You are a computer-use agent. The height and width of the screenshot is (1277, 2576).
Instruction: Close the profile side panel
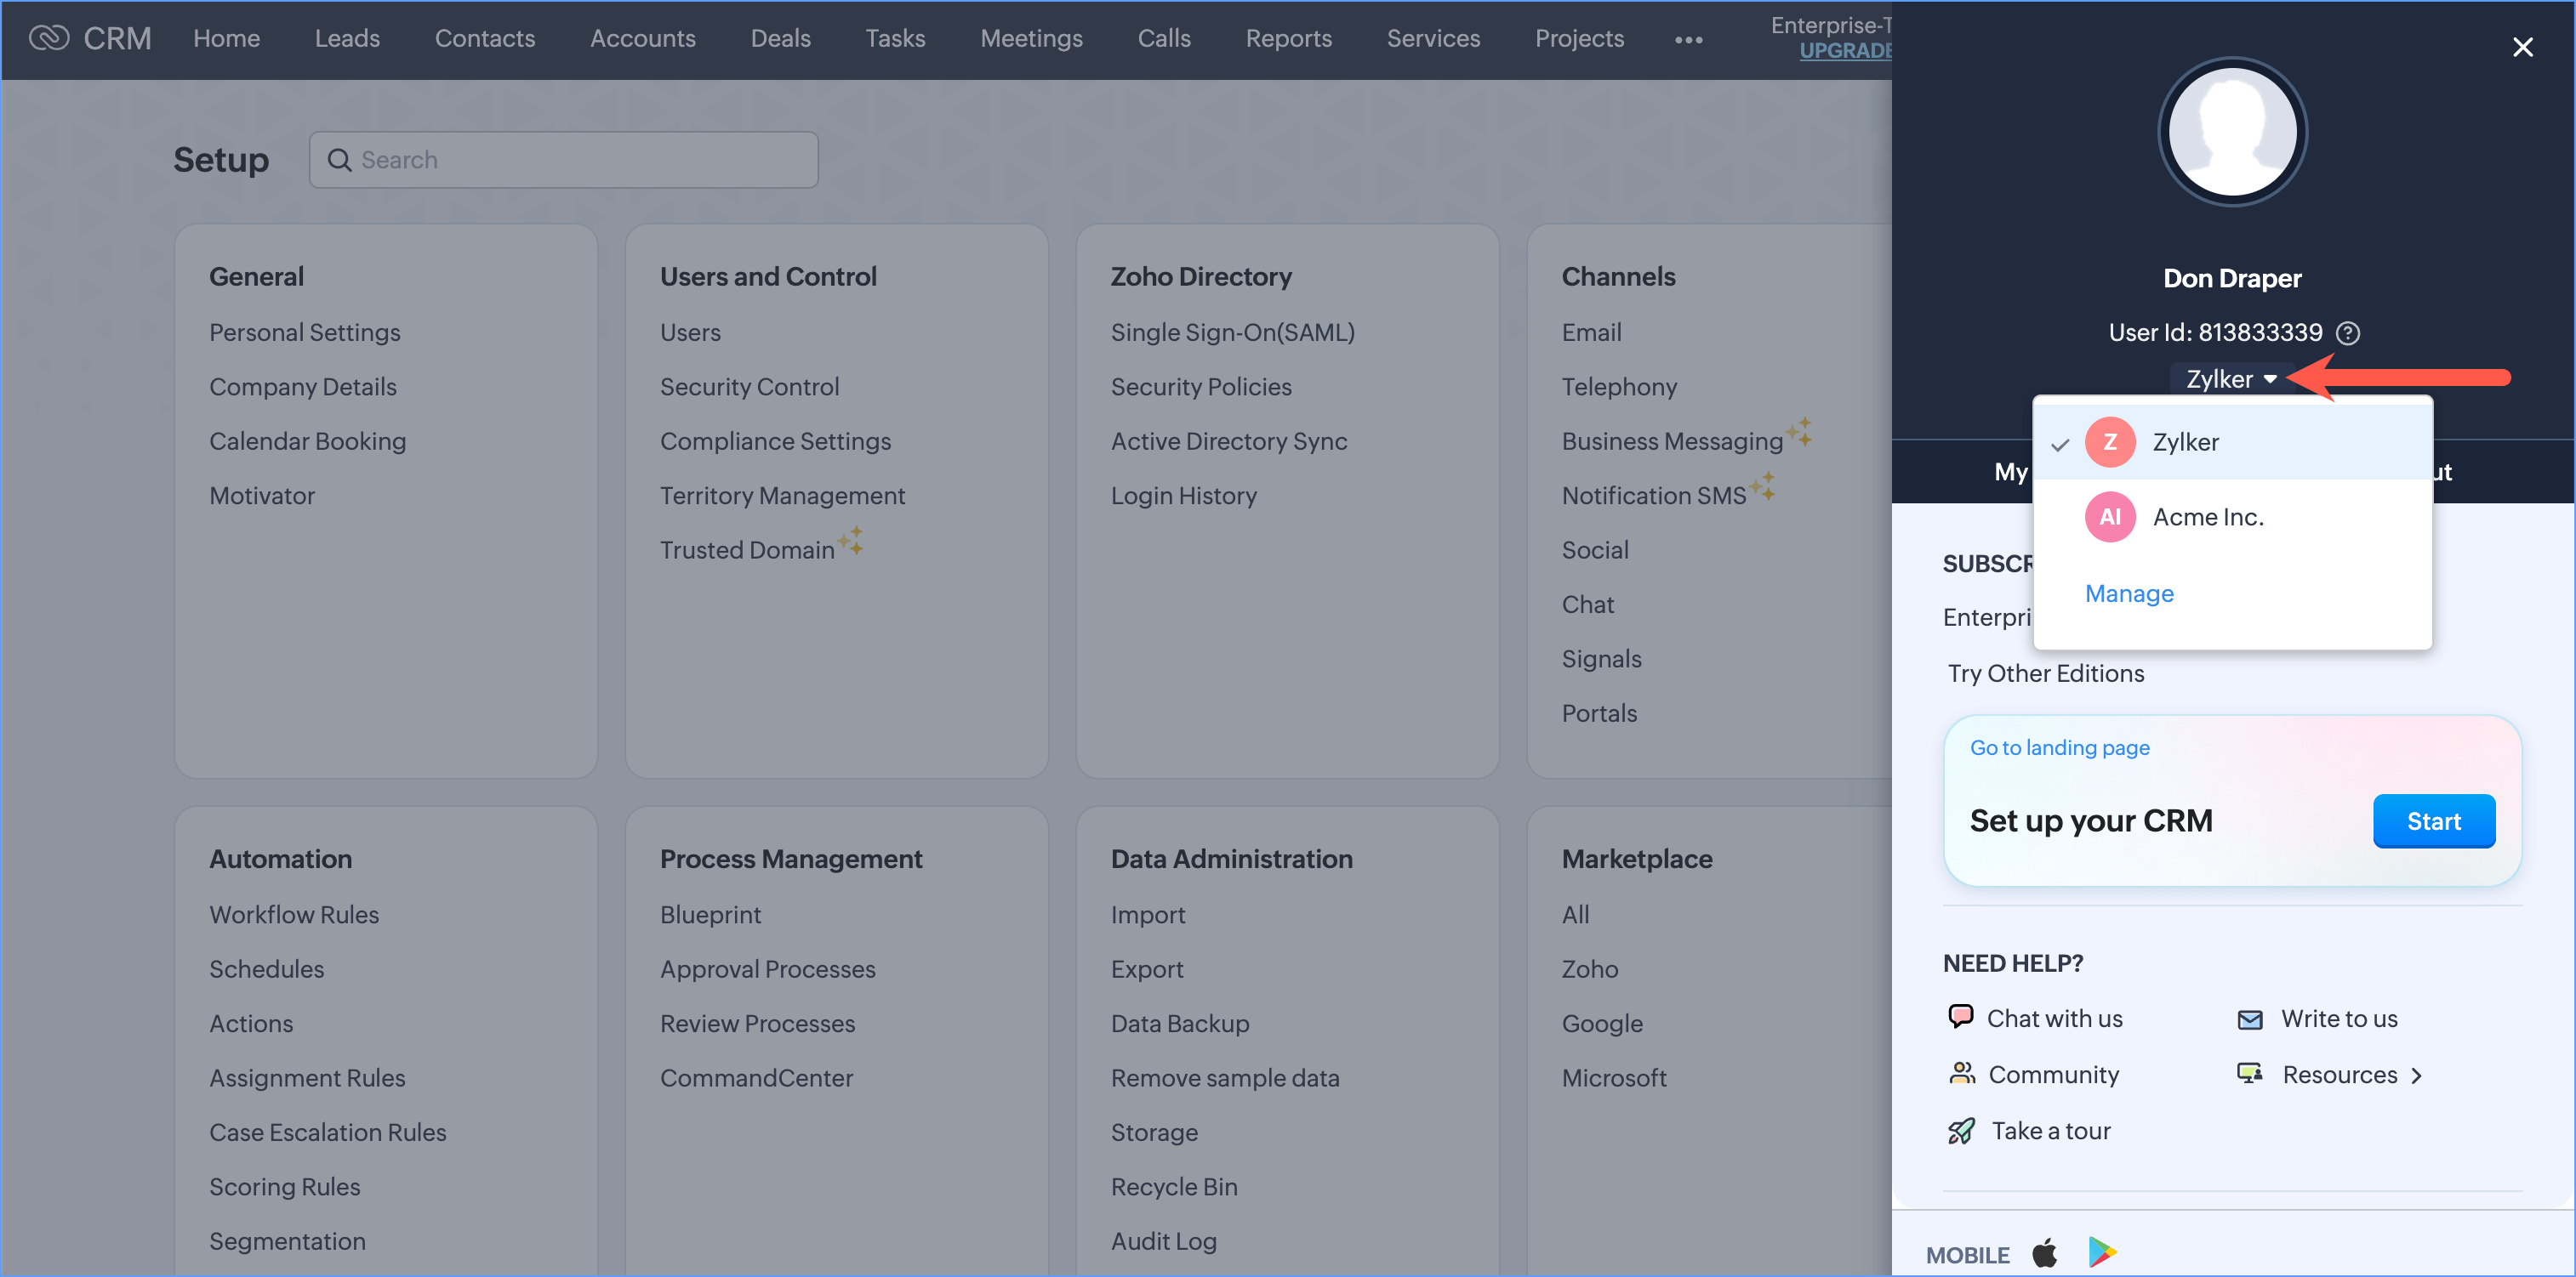(x=2522, y=47)
